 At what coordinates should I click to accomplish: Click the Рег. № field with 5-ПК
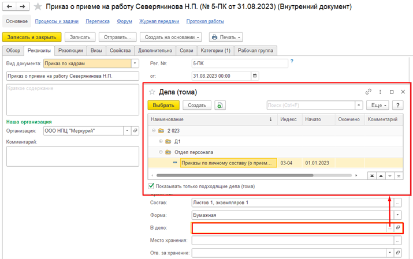(x=240, y=63)
